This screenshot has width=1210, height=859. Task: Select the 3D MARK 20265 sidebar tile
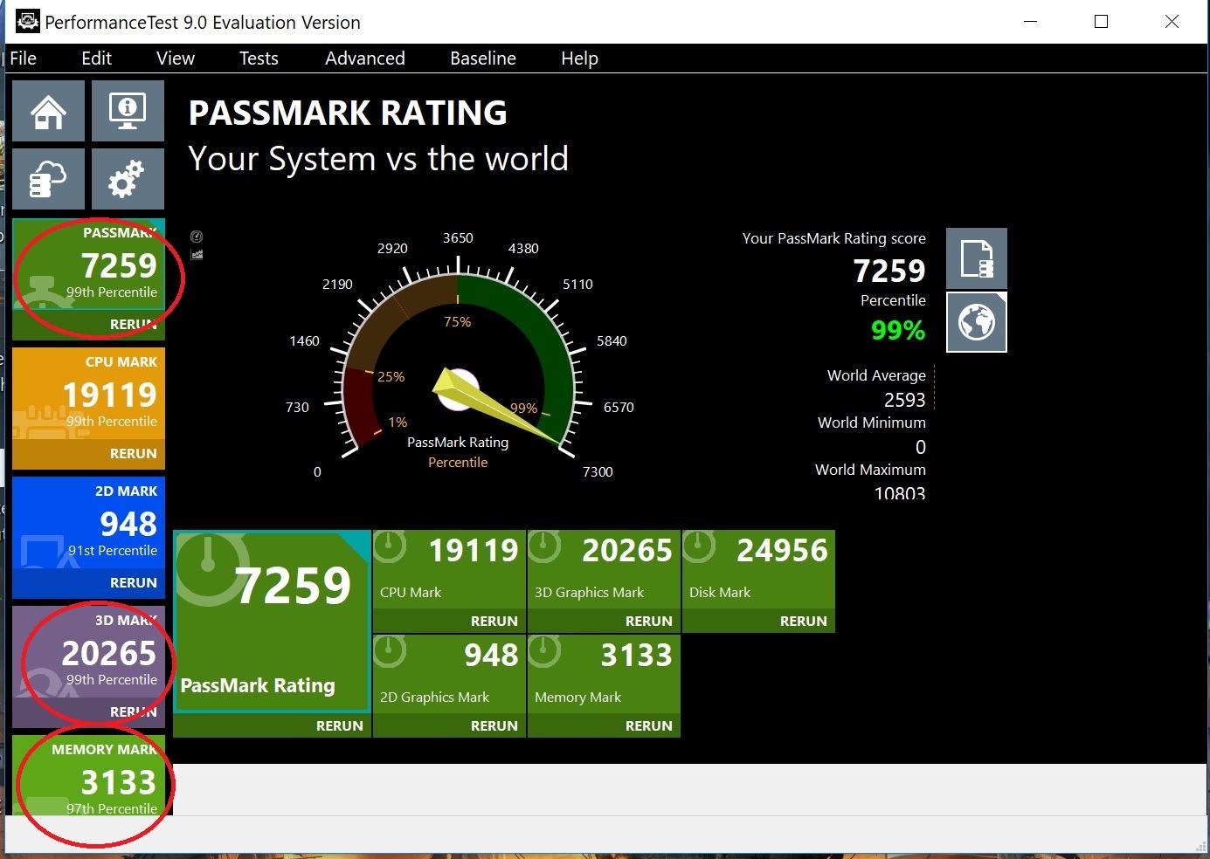pos(88,653)
